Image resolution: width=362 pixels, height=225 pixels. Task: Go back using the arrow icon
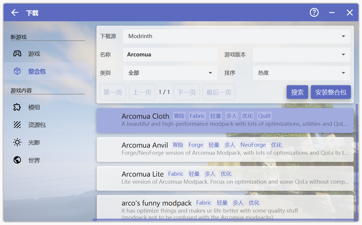coord(15,12)
